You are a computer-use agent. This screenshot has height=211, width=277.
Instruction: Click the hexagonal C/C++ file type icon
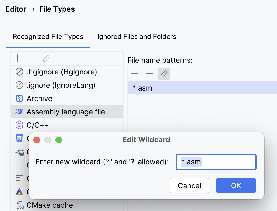tap(19, 125)
